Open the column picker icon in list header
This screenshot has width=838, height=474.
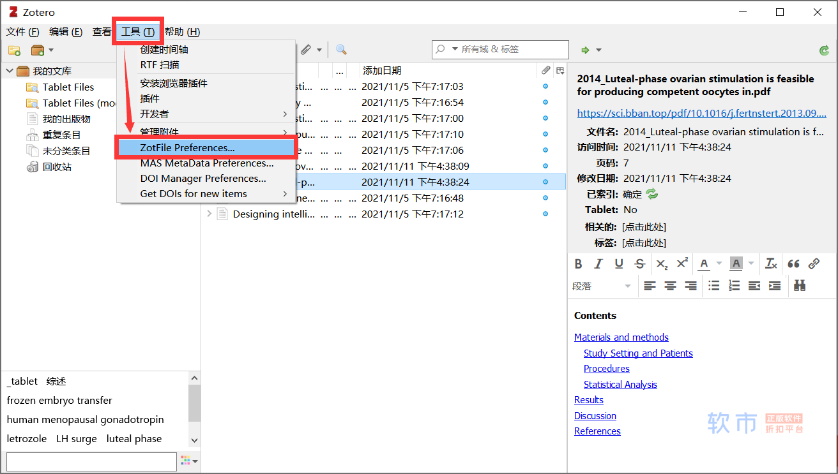pos(560,70)
